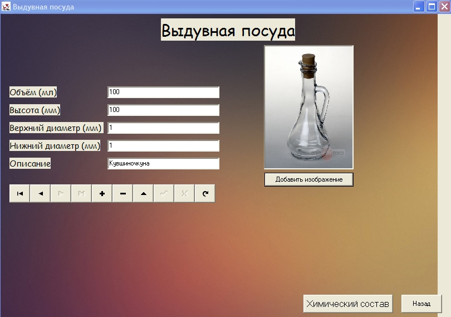This screenshot has height=317, width=451.
Task: Go to first record in navigator
Action: pos(19,193)
